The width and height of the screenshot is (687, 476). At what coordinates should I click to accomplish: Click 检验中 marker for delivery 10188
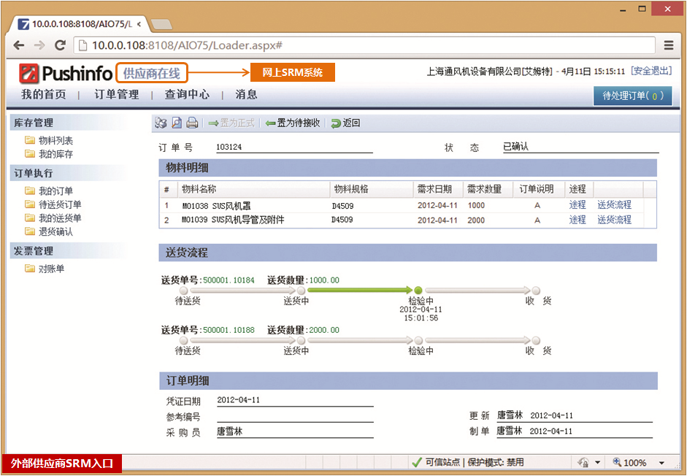418,340
